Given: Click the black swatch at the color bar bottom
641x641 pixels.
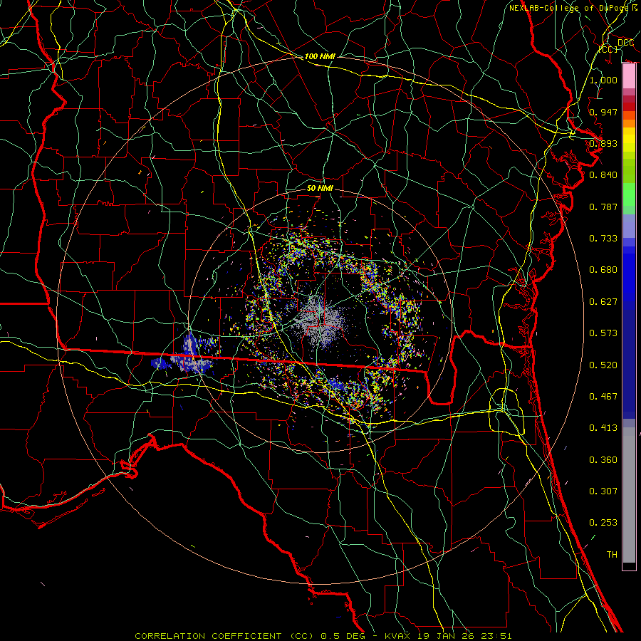Looking at the screenshot, I should tap(629, 566).
